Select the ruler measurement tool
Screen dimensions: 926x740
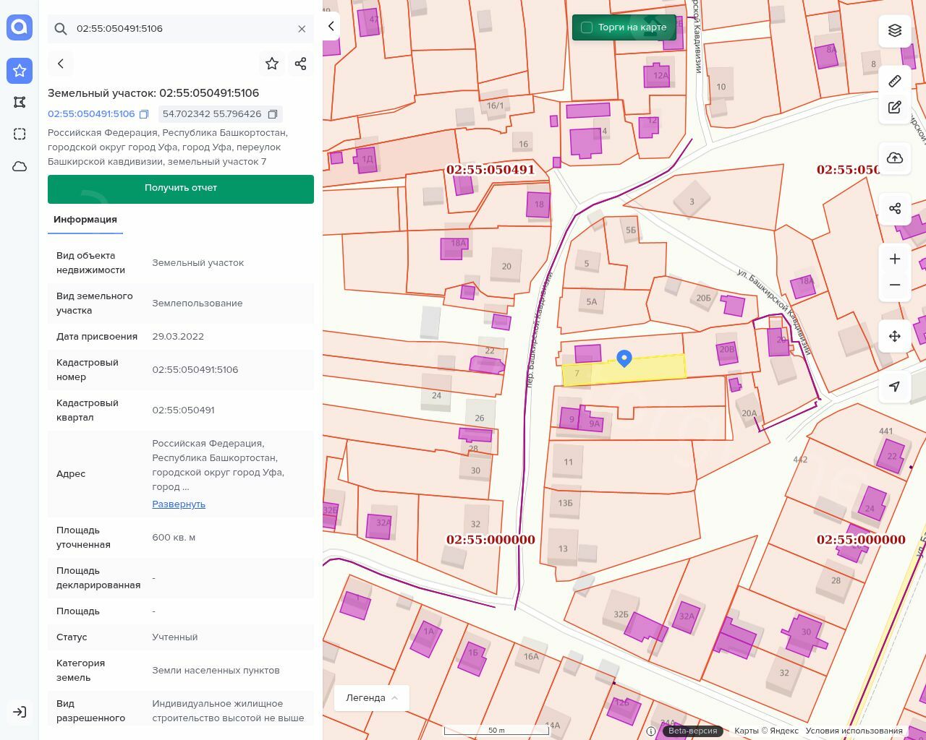pos(895,81)
